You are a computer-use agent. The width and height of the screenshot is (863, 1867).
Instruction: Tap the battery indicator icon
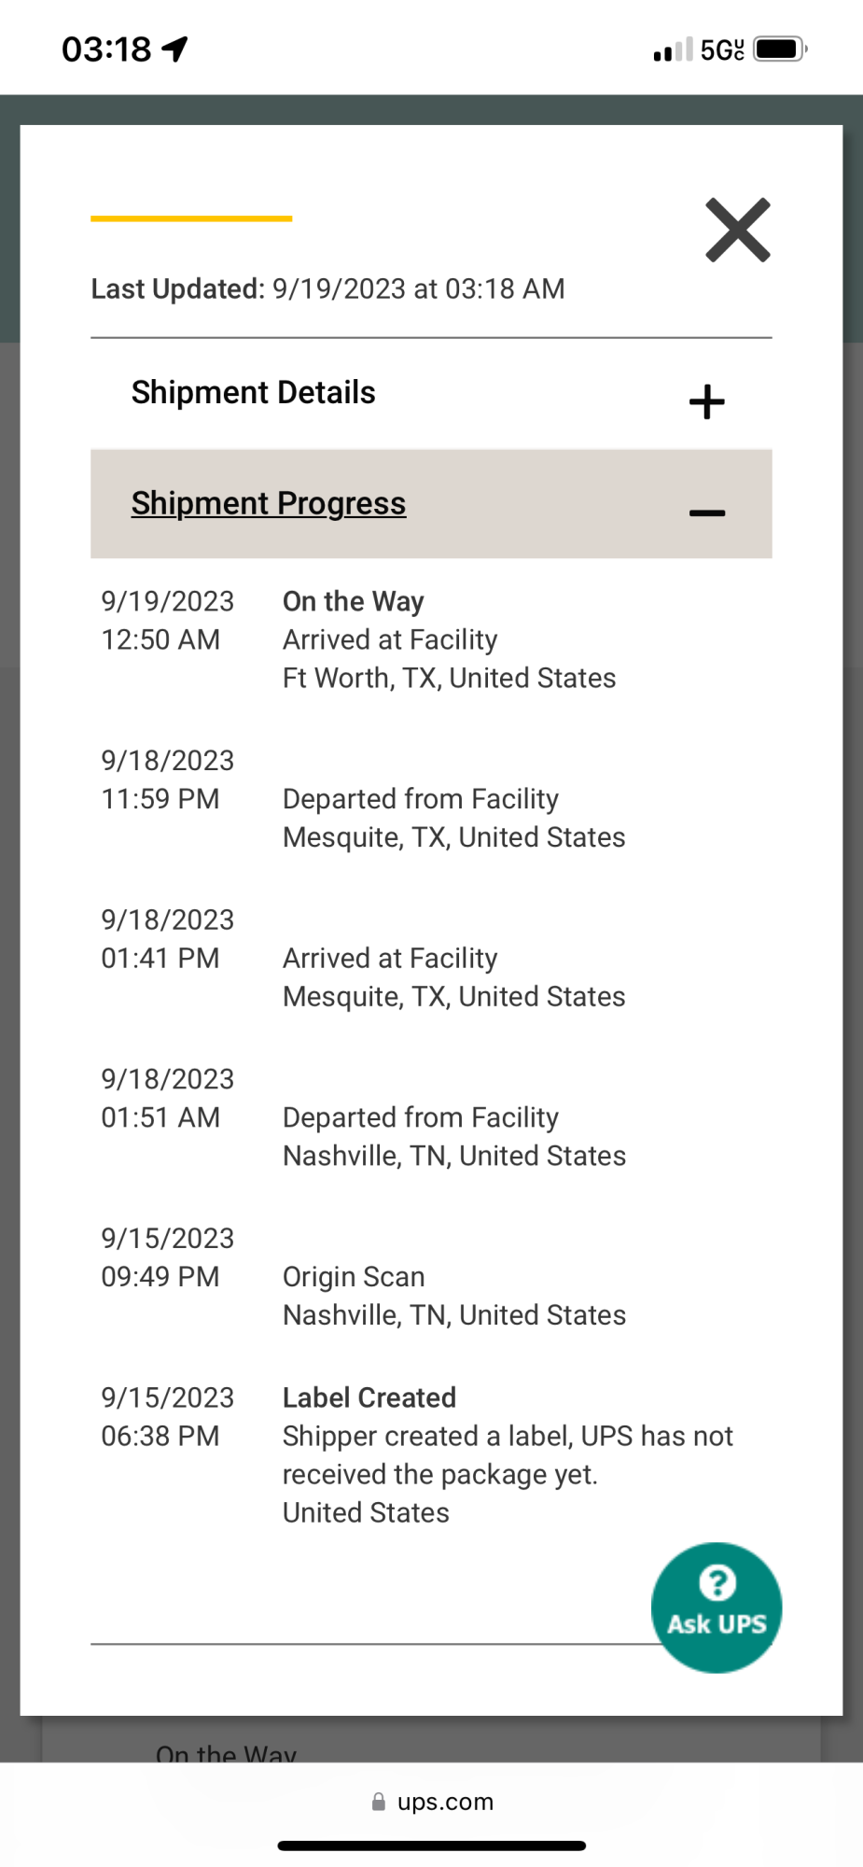780,49
